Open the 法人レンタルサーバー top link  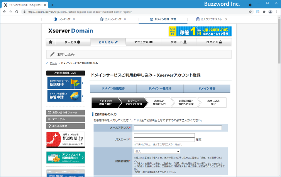pyautogui.click(x=114, y=19)
